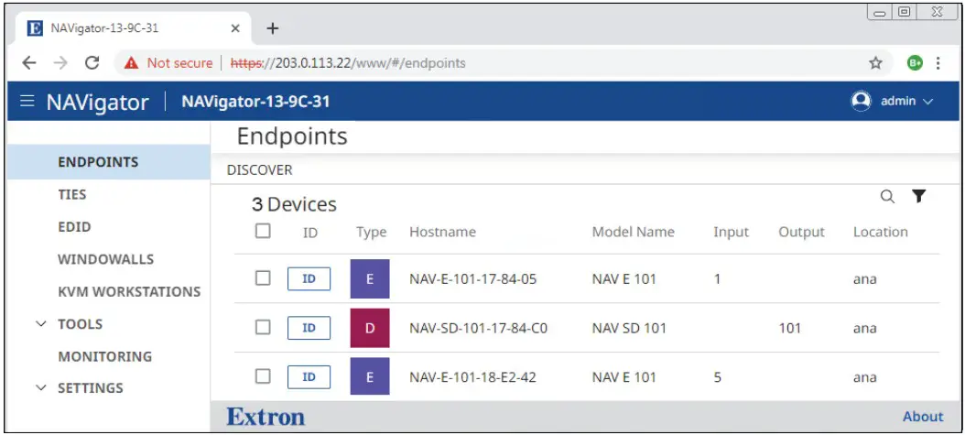Screen dimensions: 965x435
Task: Click the ID column header
Action: pos(310,233)
